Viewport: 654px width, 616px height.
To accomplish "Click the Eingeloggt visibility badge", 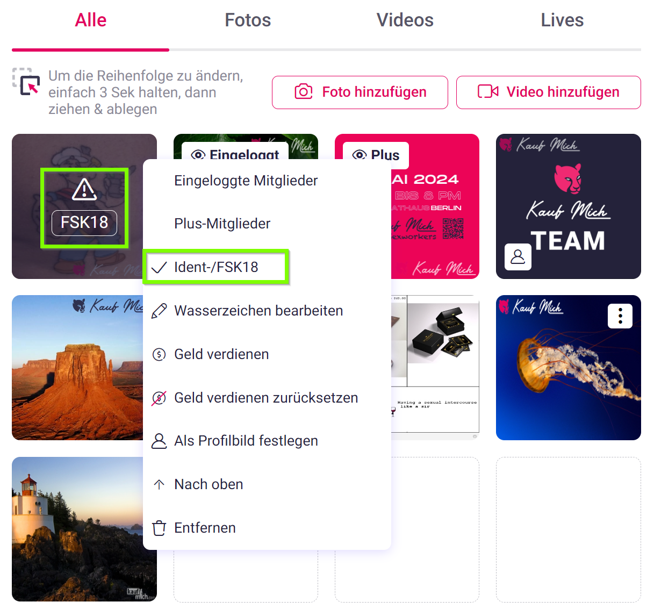I will 235,152.
